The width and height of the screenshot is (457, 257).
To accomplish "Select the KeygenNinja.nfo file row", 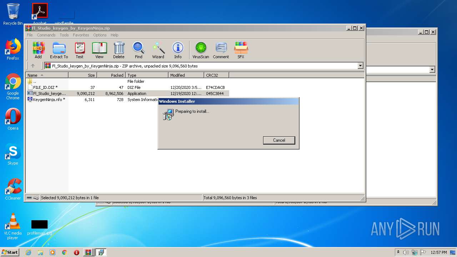I will pyautogui.click(x=127, y=100).
